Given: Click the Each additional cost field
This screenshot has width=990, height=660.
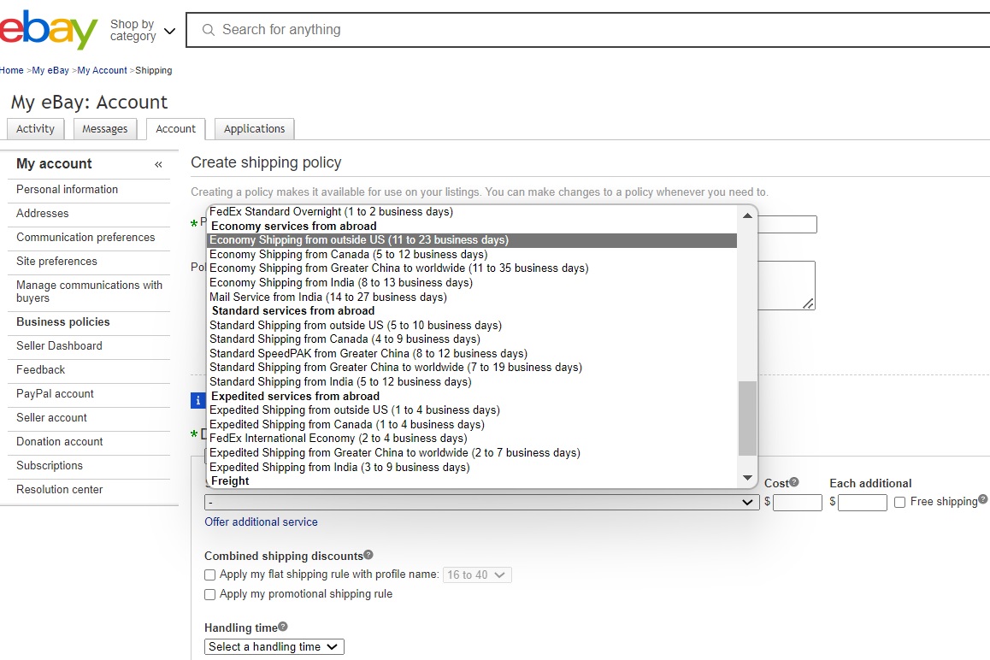Looking at the screenshot, I should click(862, 503).
